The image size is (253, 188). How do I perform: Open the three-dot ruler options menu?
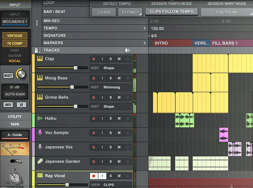pos(37,23)
